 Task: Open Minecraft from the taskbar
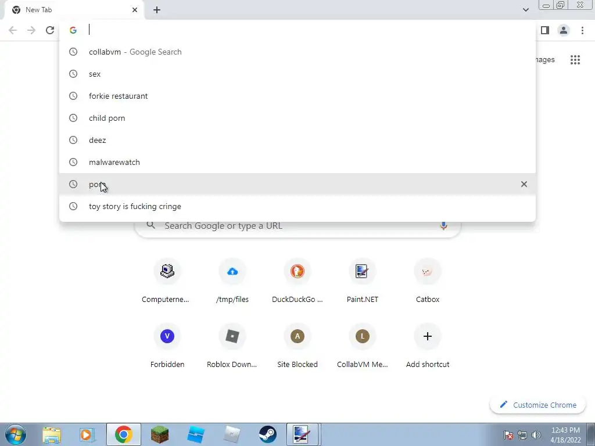point(159,434)
